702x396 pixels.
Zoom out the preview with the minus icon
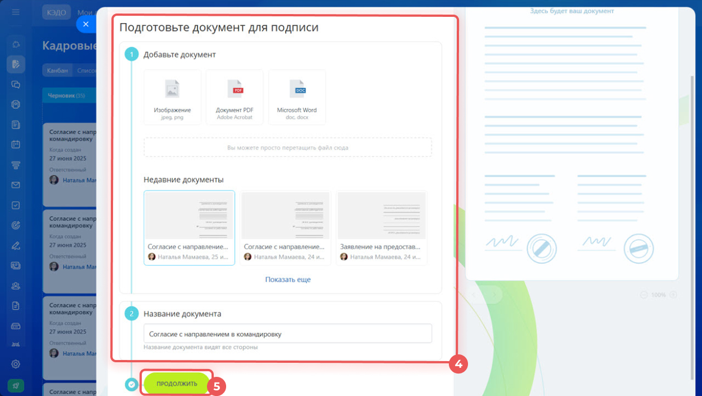(643, 295)
